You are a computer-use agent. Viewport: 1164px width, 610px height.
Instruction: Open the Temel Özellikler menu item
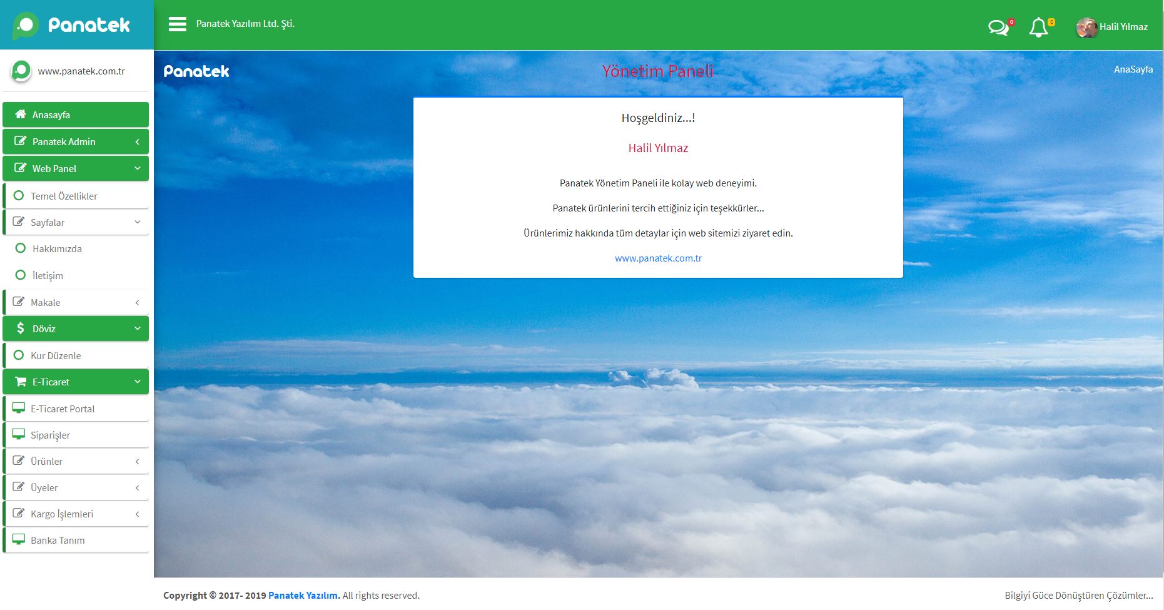(76, 196)
